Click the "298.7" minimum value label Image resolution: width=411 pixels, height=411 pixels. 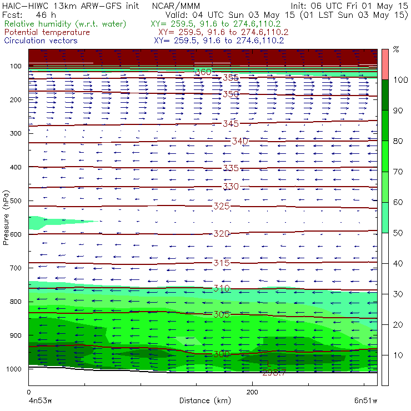[x=274, y=373]
